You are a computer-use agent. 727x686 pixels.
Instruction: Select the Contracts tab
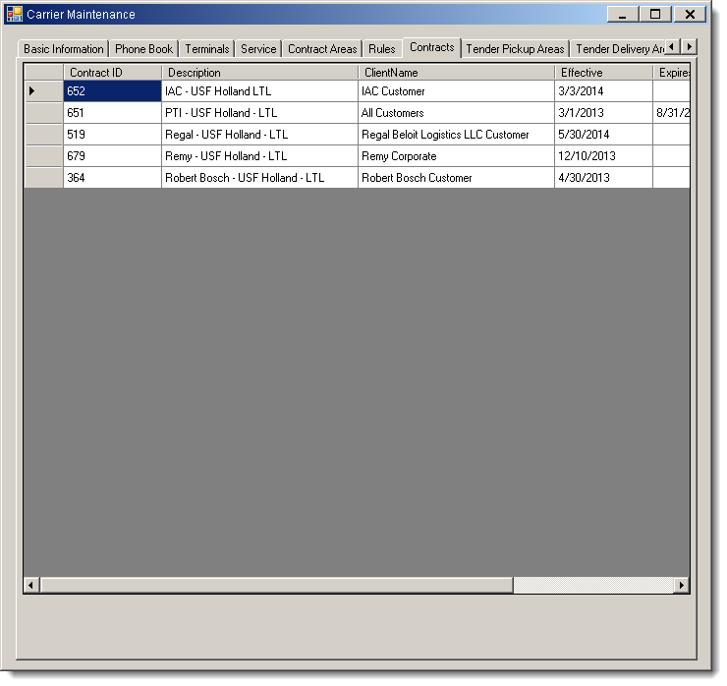click(x=431, y=47)
